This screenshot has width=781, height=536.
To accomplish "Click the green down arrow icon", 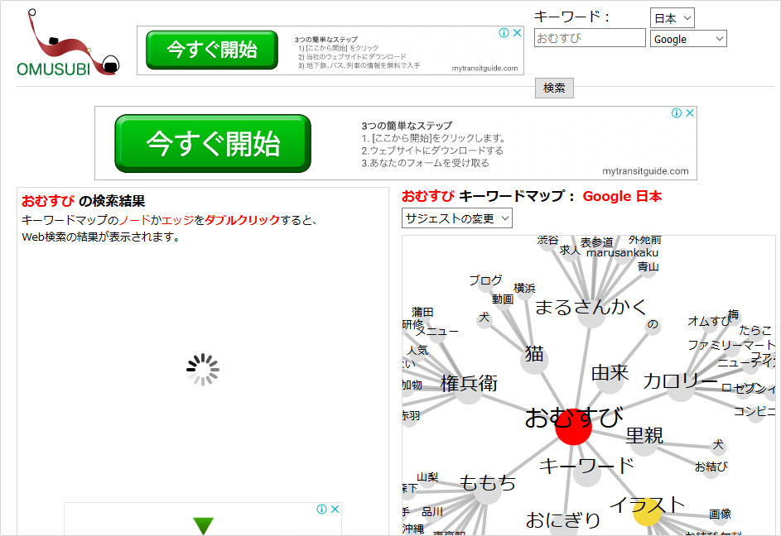I will point(204,525).
